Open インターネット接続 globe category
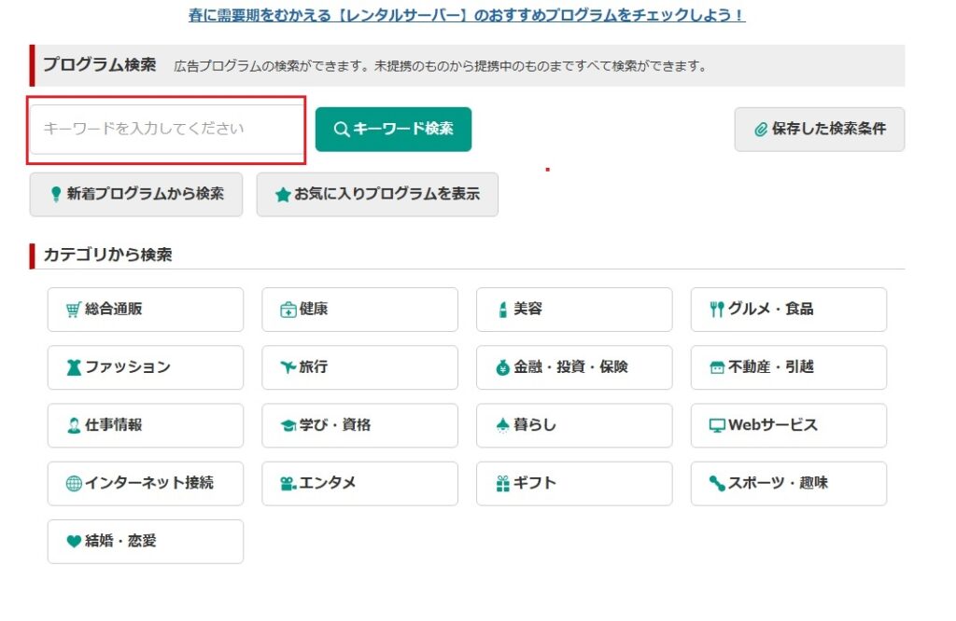 (145, 483)
